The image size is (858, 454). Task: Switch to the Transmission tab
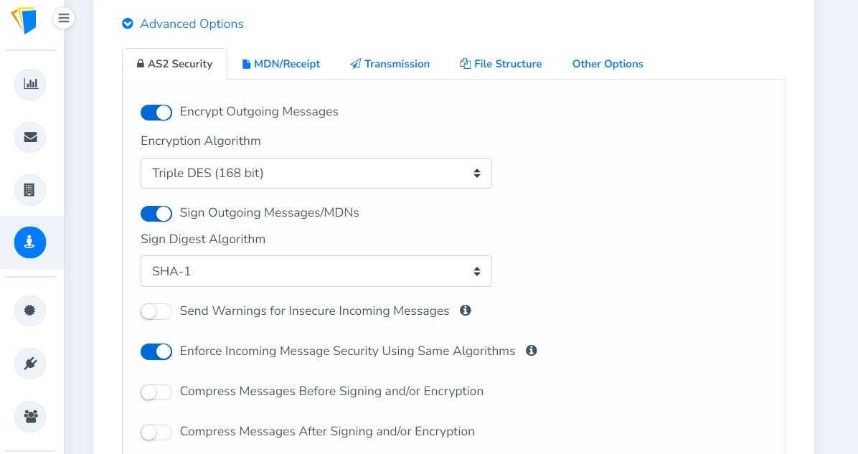coord(390,64)
